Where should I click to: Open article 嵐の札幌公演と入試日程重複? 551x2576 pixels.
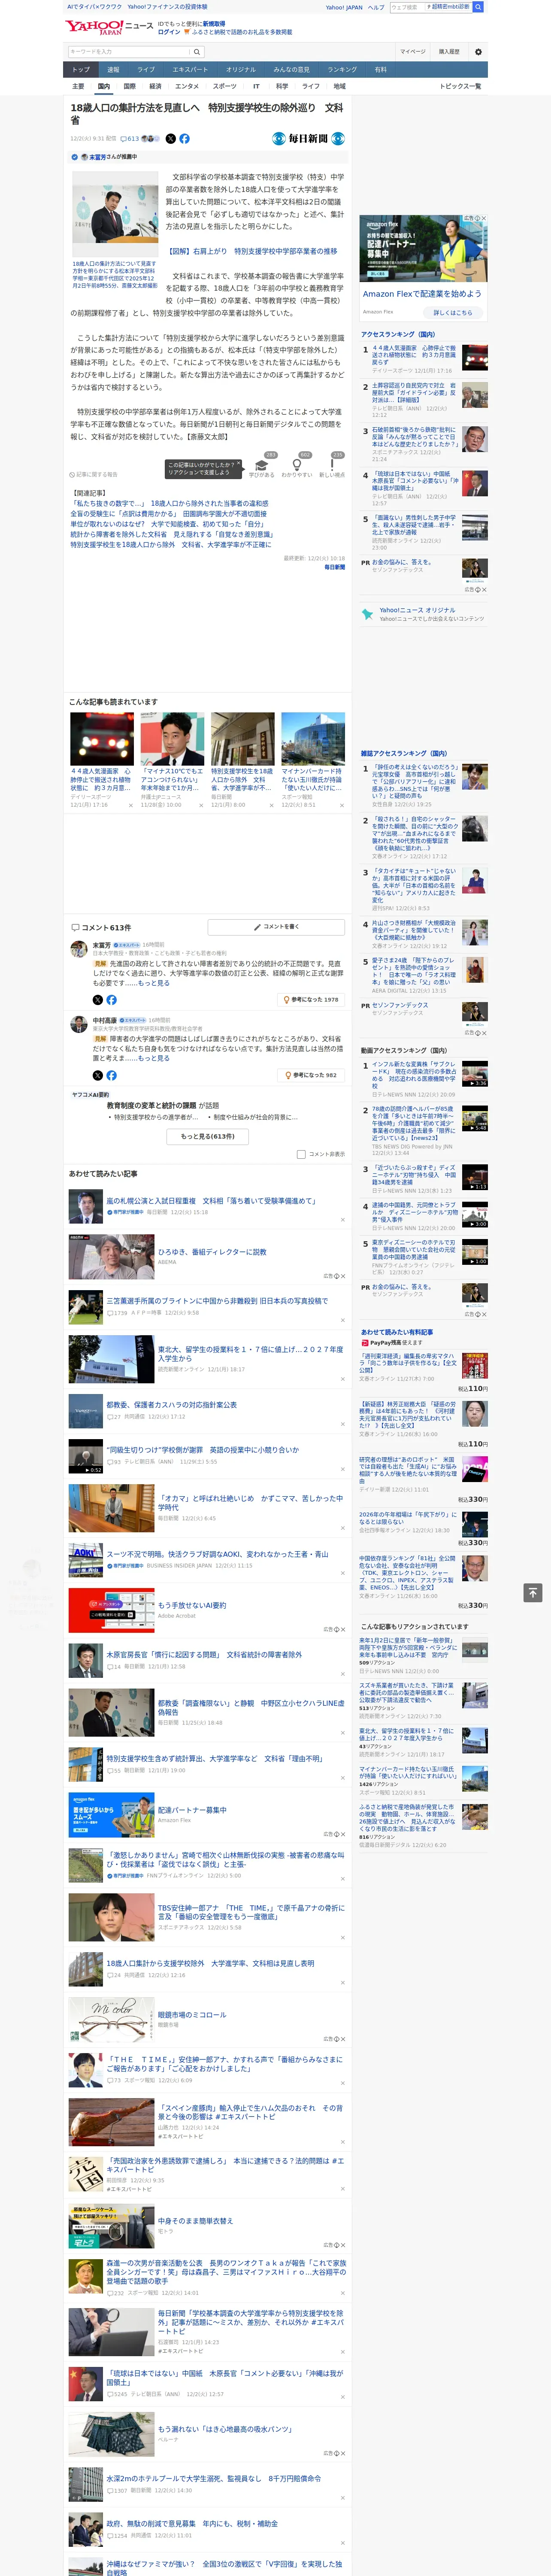tap(211, 1200)
